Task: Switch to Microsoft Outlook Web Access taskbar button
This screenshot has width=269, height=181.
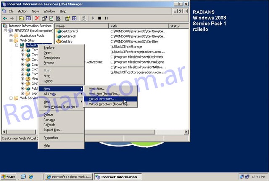Action: pyautogui.click(x=69, y=177)
